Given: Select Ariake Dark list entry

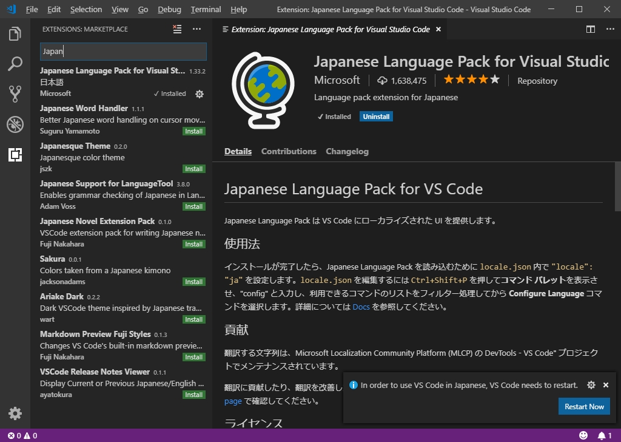Looking at the screenshot, I should tap(123, 308).
